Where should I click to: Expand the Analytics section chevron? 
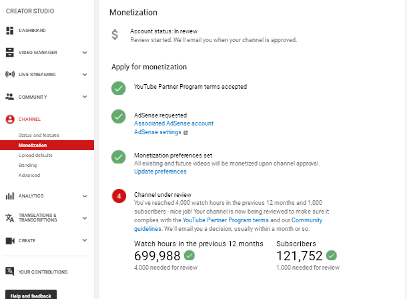click(85, 196)
